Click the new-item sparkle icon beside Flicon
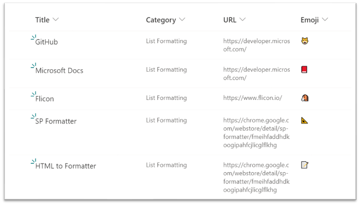Image resolution: width=360 pixels, height=205 pixels. tap(33, 94)
